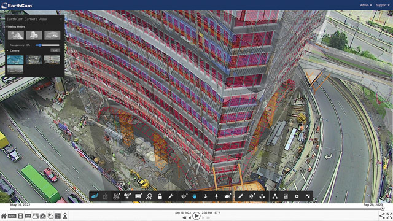Click the 2:32 PM time display
The width and height of the screenshot is (393, 221).
tap(207, 213)
